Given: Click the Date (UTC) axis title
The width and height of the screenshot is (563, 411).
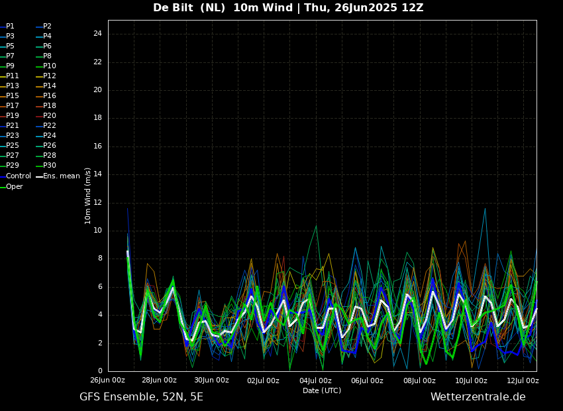Looking at the screenshot, I should point(322,391).
